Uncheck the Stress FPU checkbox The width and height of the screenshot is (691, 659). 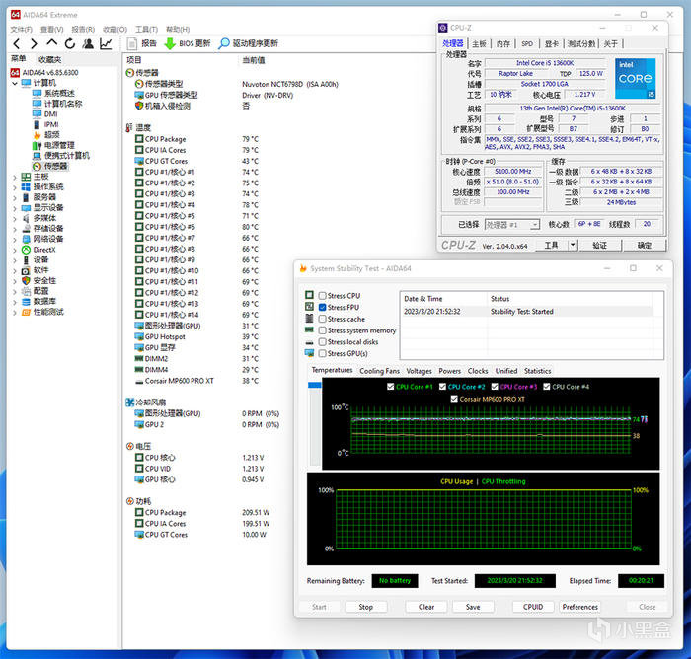click(322, 308)
